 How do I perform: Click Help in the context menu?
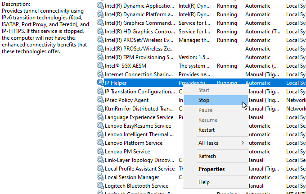coord(204,182)
